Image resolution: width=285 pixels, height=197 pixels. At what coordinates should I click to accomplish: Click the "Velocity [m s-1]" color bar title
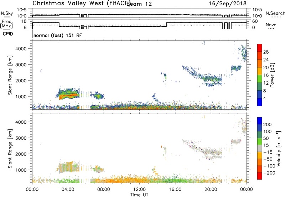[x=279, y=149]
